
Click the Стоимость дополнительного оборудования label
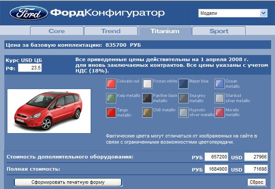point(70,157)
